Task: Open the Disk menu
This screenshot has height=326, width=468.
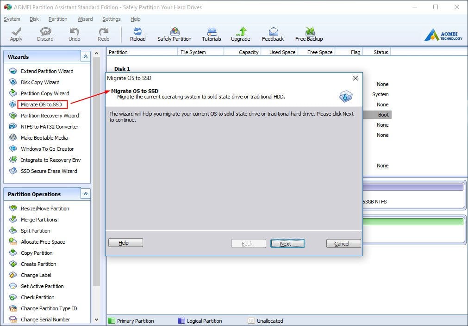Action: coord(34,19)
